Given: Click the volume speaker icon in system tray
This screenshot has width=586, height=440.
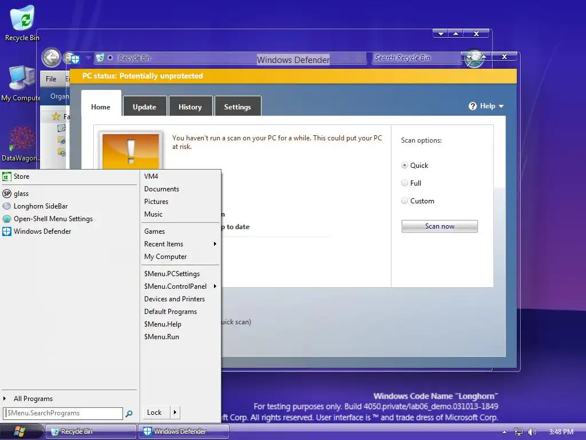Looking at the screenshot, I should click(532, 432).
